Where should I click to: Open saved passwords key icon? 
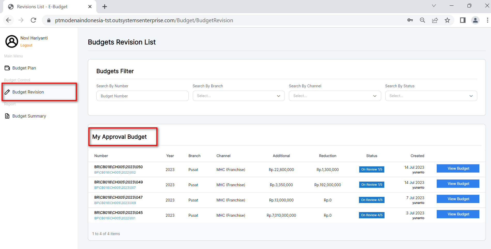click(x=410, y=20)
